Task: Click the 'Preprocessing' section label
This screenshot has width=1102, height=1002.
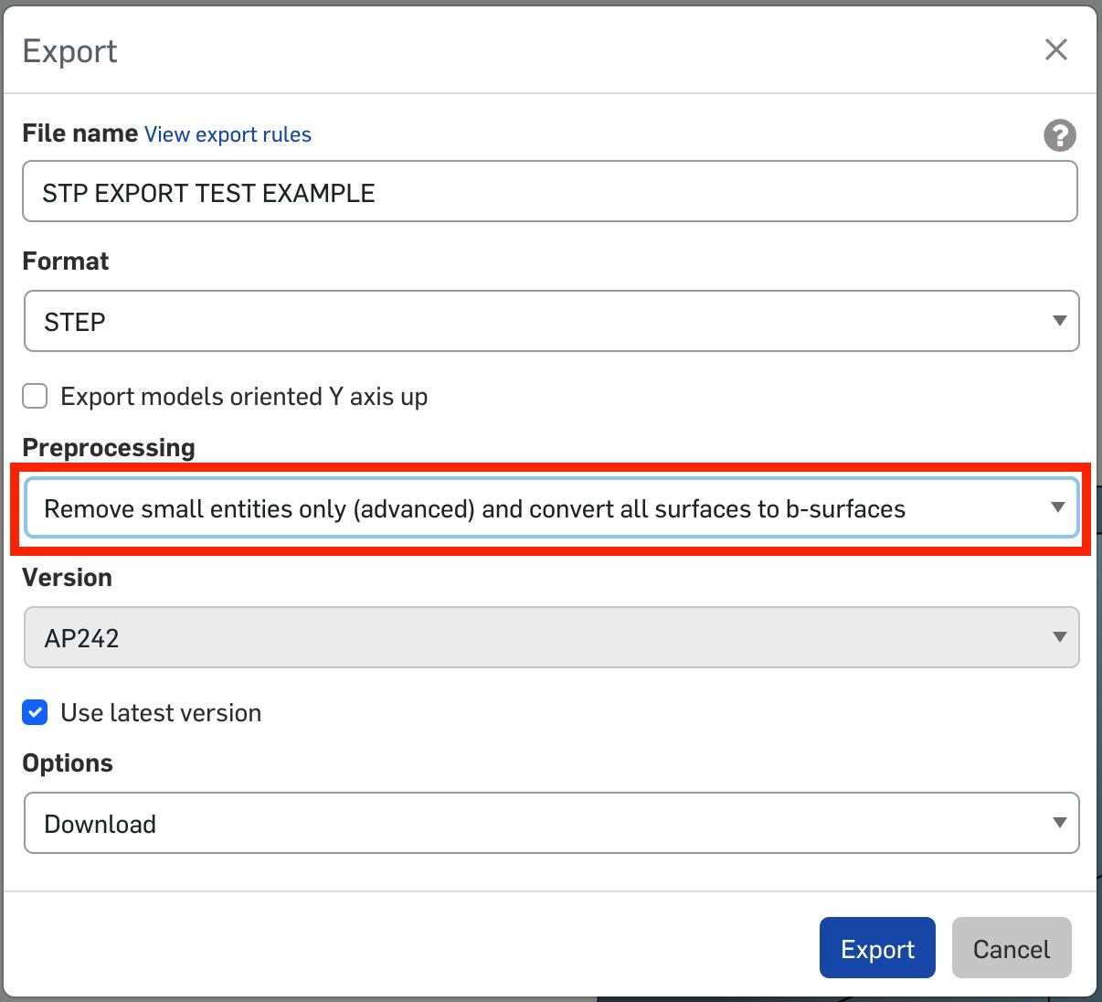Action: tap(109, 447)
